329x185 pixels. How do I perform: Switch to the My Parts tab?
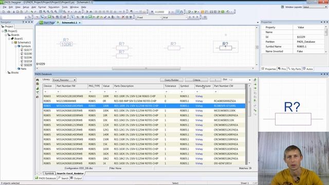click(x=295, y=69)
